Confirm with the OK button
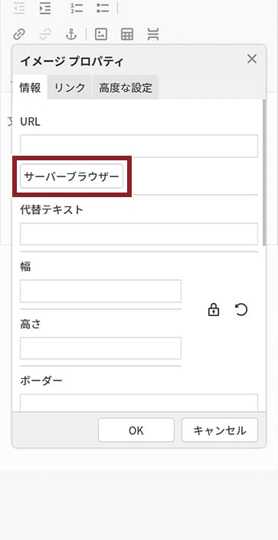 (136, 430)
